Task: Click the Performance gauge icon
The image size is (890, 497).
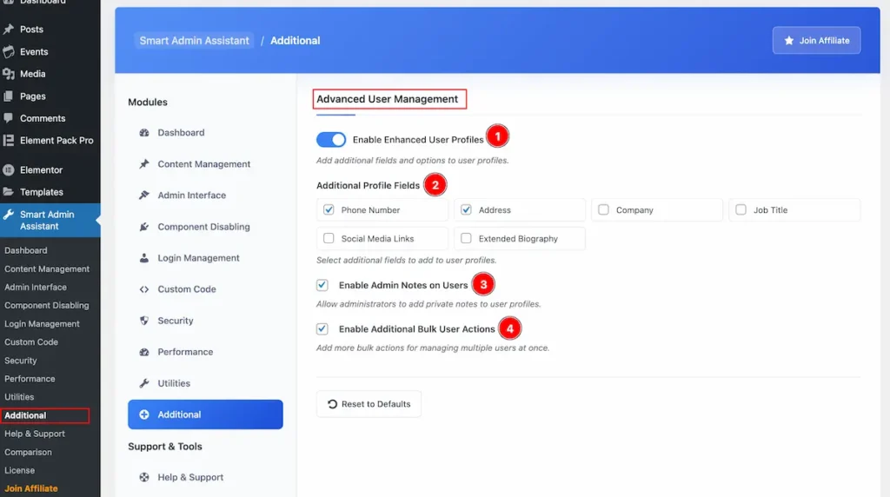Action: (x=144, y=352)
